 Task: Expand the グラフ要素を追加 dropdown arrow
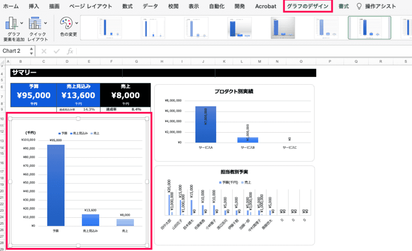[22, 23]
